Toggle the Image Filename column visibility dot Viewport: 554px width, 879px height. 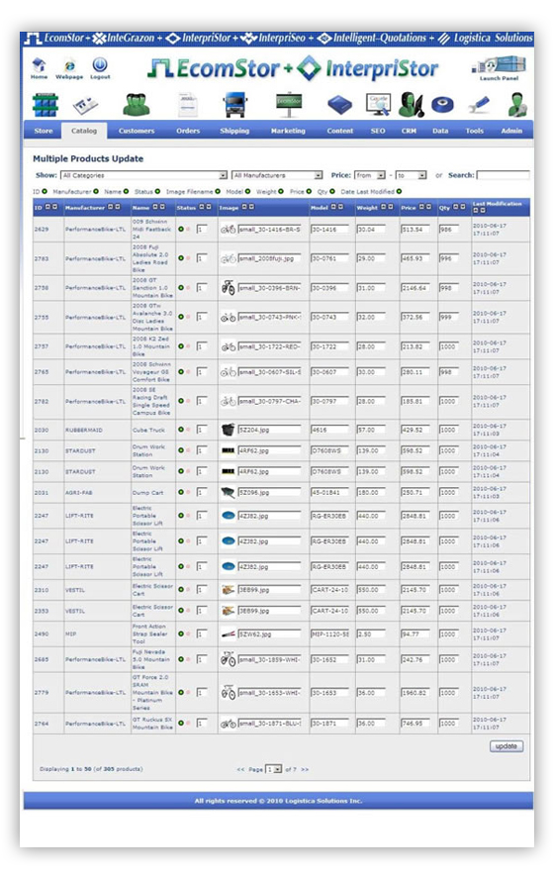click(218, 191)
